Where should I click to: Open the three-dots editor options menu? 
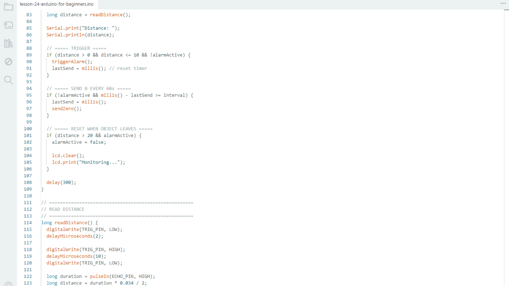tap(503, 3)
